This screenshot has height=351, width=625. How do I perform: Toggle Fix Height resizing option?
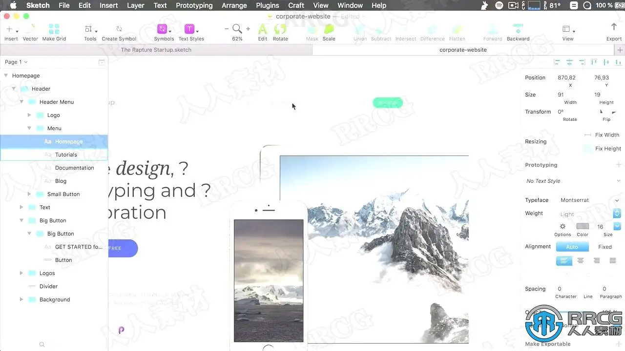click(x=602, y=149)
